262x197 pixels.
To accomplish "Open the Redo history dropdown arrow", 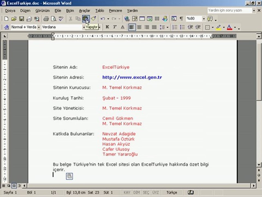I will click(x=119, y=19).
